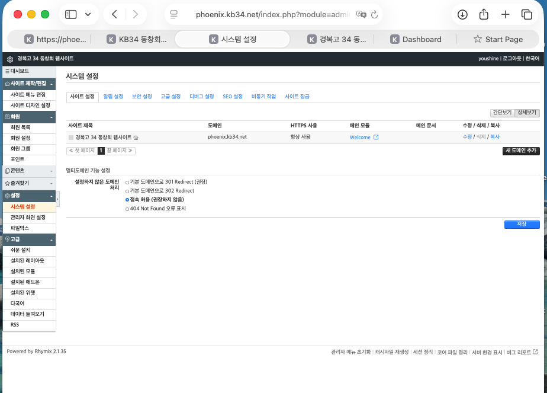547x393 pixels.
Task: Expand the 즐겨찾기 section
Action: click(x=29, y=183)
